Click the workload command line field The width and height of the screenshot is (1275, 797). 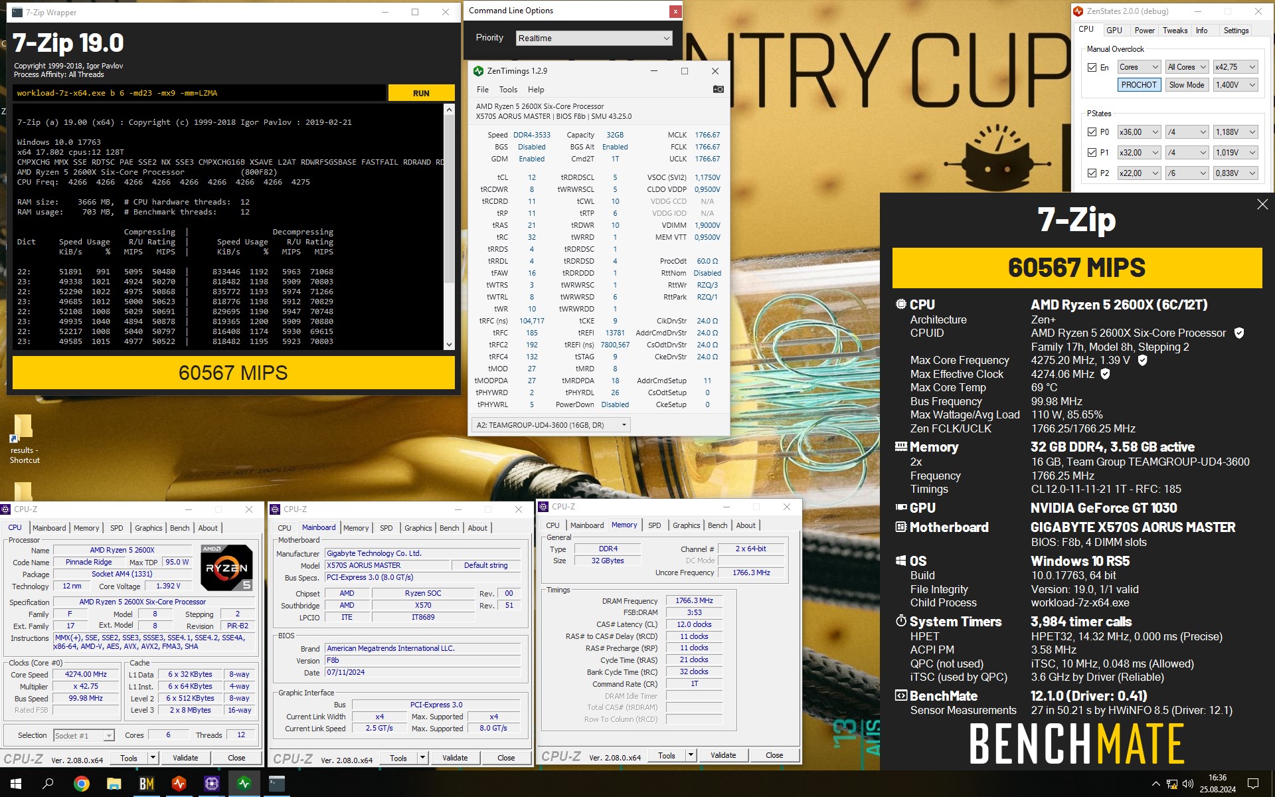(x=199, y=93)
